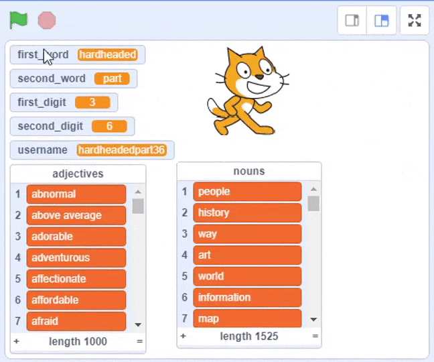Click nouns list resize handle

point(315,336)
